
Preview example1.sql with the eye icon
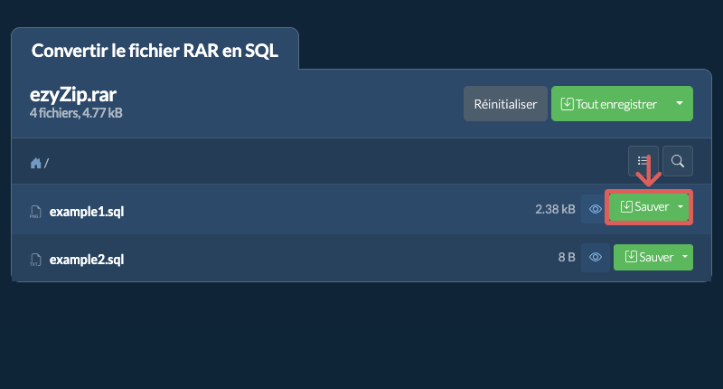coord(596,209)
